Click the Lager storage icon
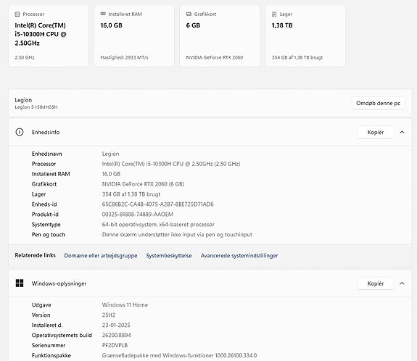The image size is (417, 361). pos(274,14)
